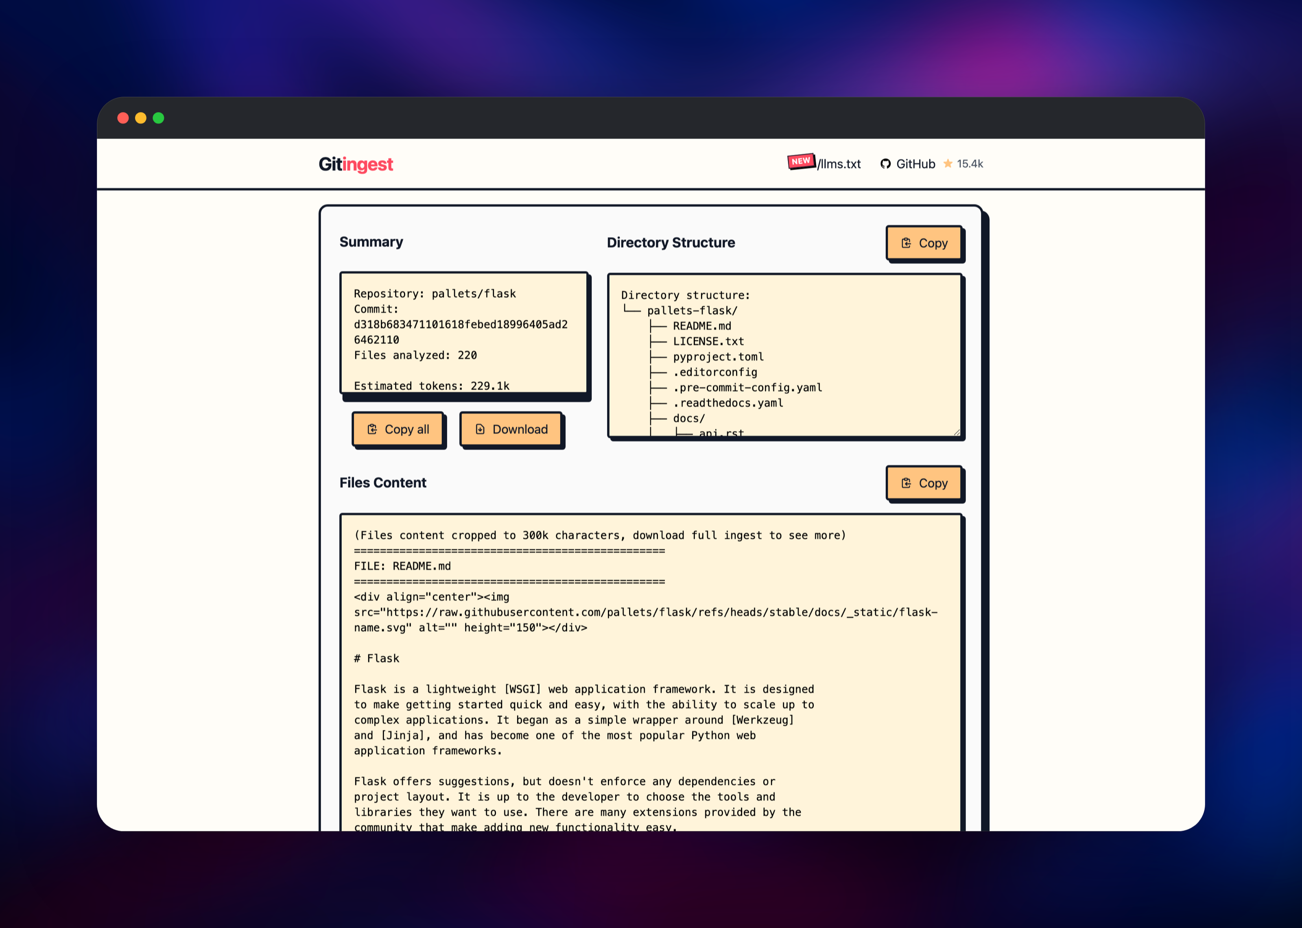Click the Summary heading
This screenshot has width=1302, height=928.
371,242
